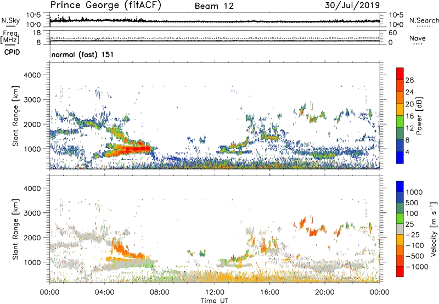
Task: Click the "500" tick on the Velocity colorbar
Action: 411,202
